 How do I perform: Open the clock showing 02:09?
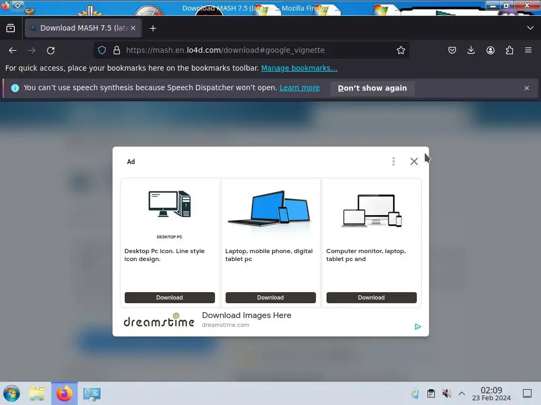(x=491, y=393)
